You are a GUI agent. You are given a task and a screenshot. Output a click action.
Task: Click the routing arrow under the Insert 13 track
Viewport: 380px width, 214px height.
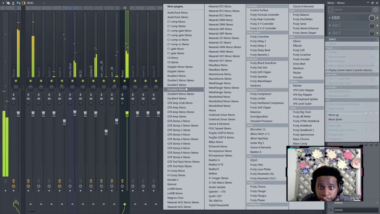156,204
